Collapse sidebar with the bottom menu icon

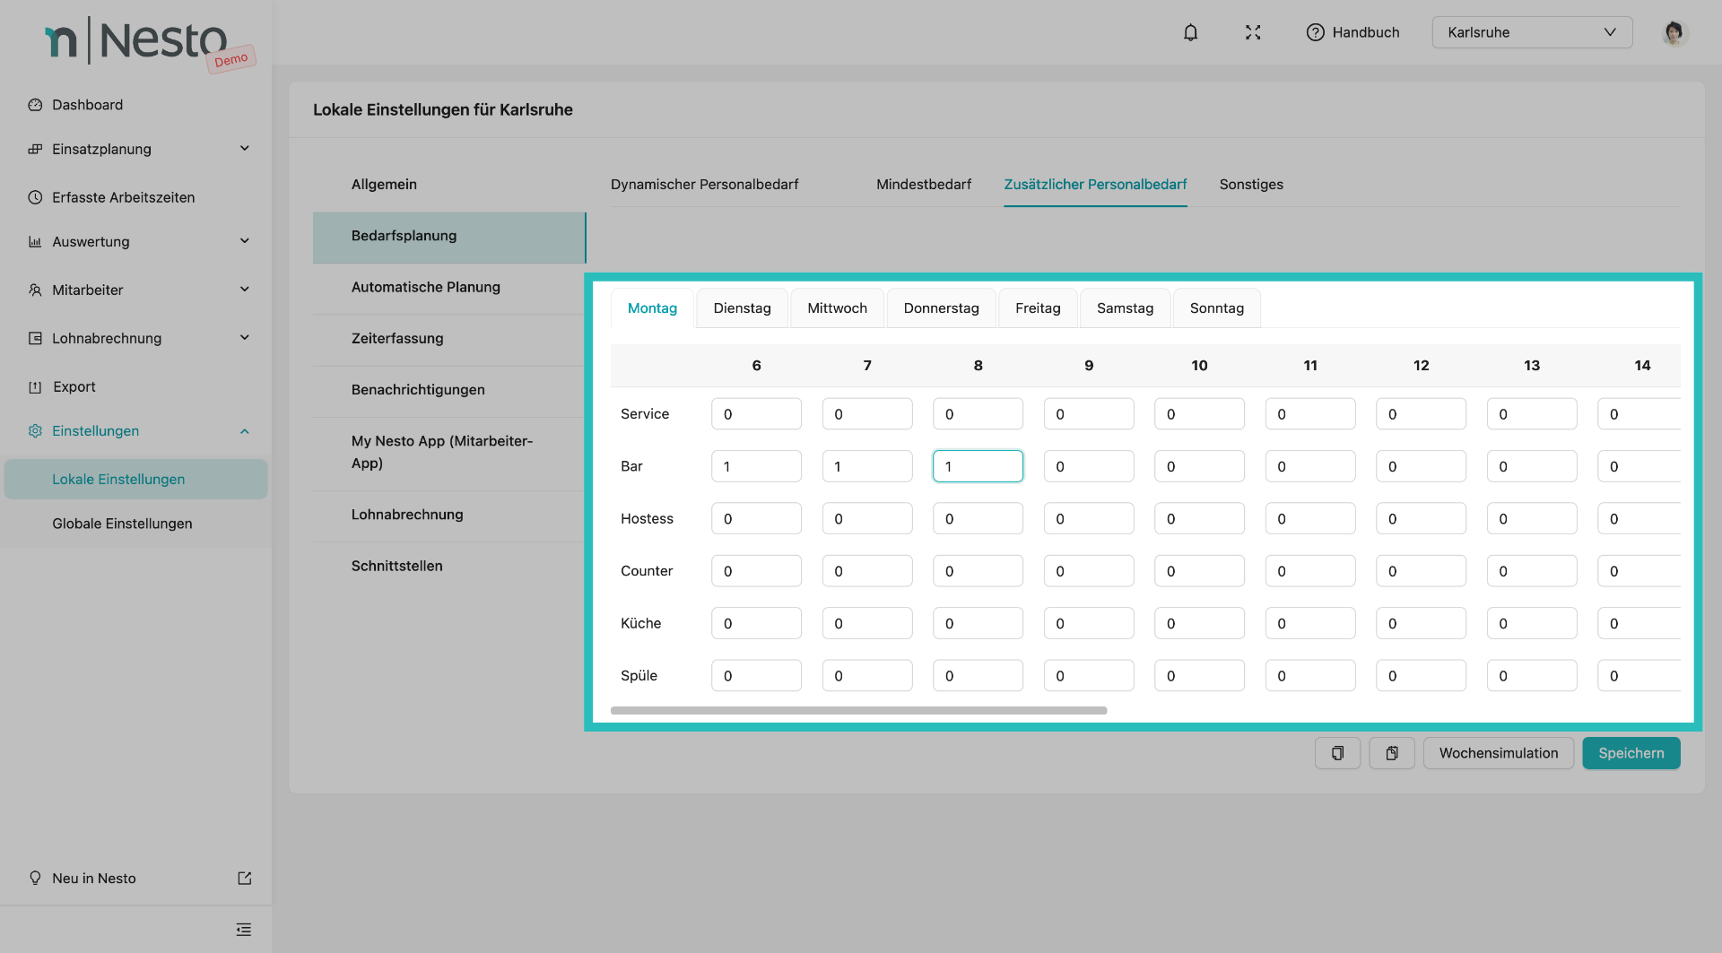[243, 930]
